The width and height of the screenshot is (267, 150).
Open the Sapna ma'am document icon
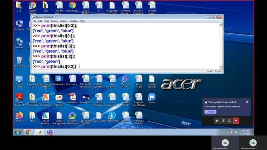click(139, 82)
